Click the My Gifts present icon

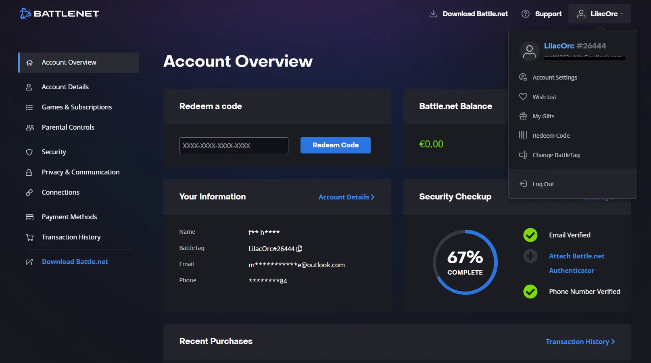pos(523,116)
